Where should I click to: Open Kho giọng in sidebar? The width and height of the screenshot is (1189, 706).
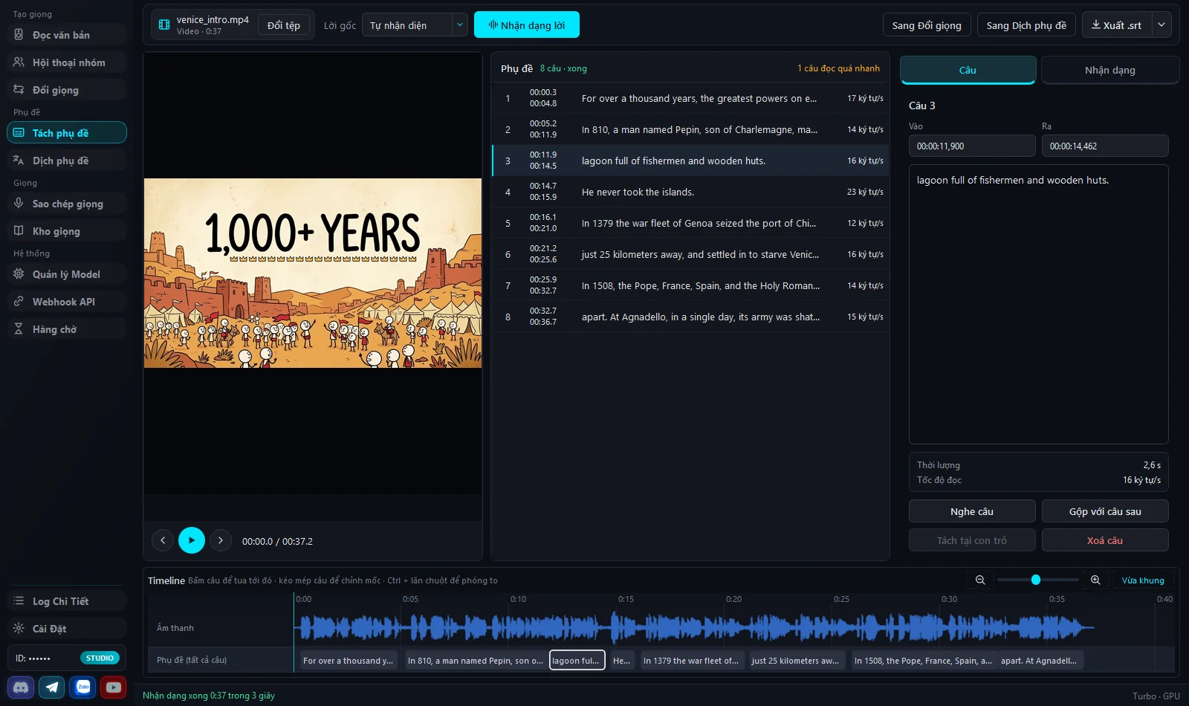click(67, 231)
